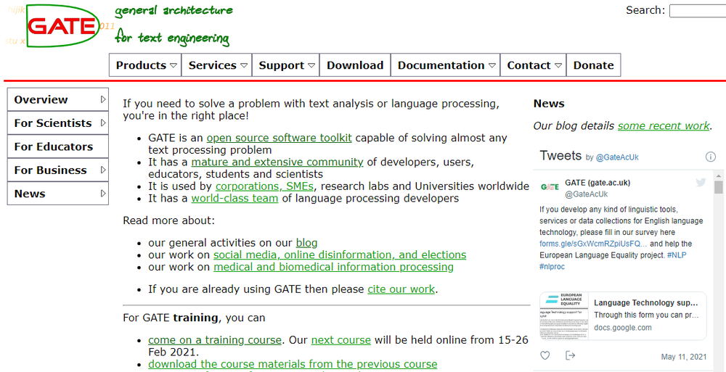Open some recent work blog link
Image resolution: width=726 pixels, height=372 pixels.
click(x=664, y=126)
